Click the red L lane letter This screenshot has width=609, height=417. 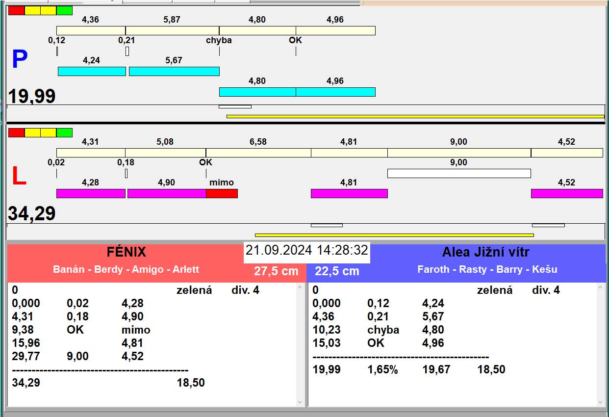point(19,177)
